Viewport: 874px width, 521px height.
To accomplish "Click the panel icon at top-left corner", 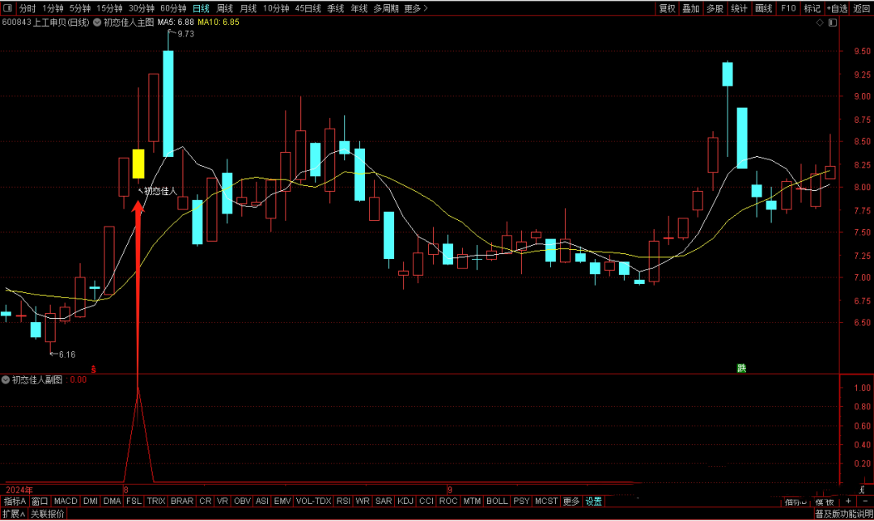I will tap(8, 8).
